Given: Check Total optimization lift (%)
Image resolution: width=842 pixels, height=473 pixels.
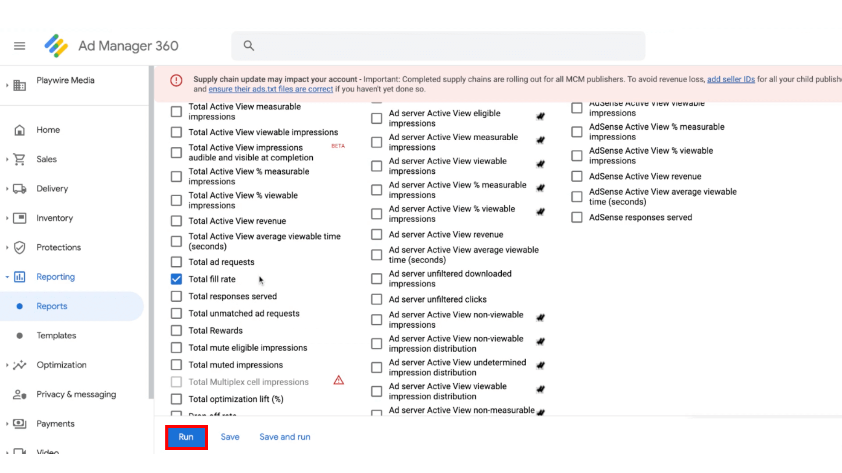Looking at the screenshot, I should pyautogui.click(x=176, y=399).
